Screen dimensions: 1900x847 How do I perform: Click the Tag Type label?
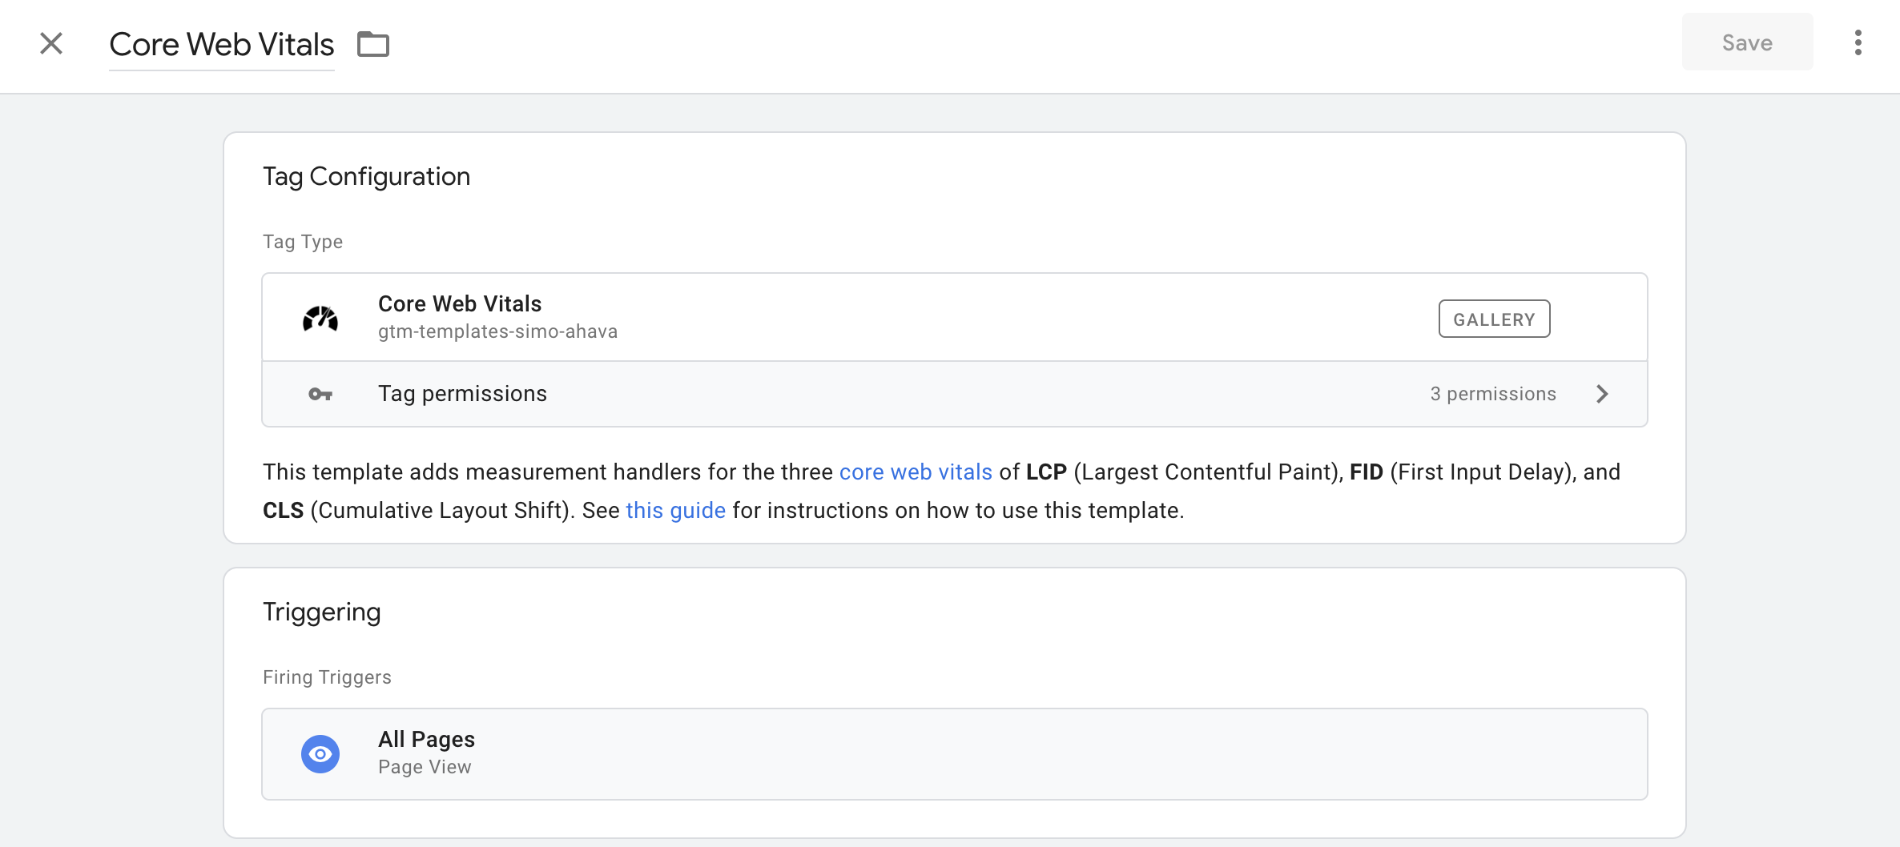(302, 241)
